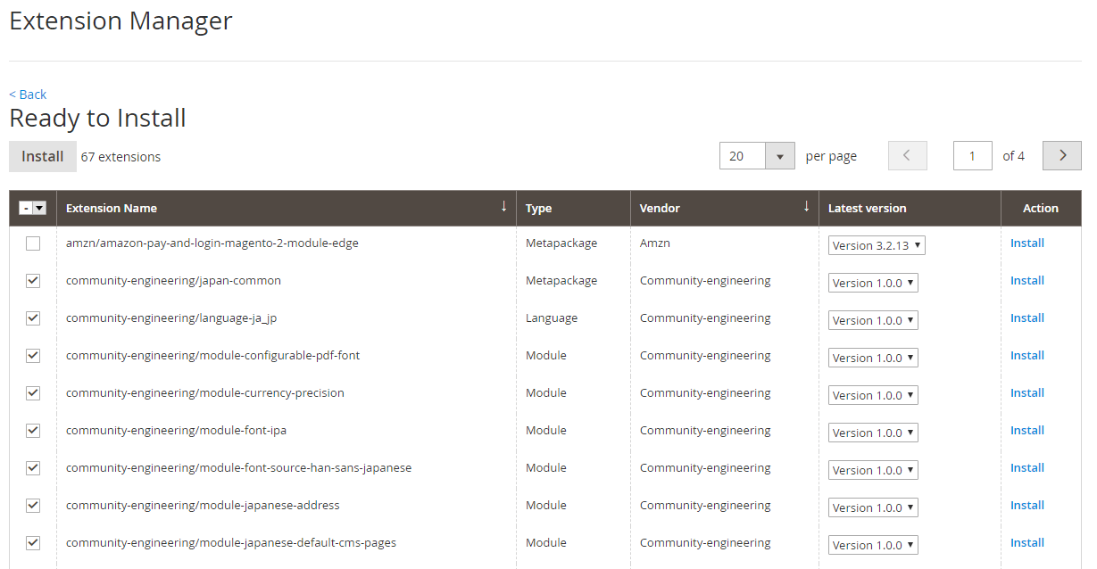Click the Install button to install selected extensions
The width and height of the screenshot is (1097, 569).
point(42,155)
